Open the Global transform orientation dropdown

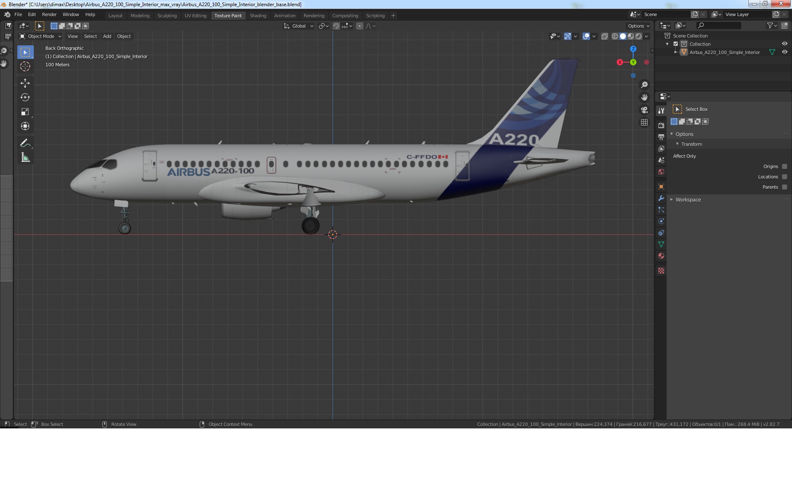click(x=299, y=26)
